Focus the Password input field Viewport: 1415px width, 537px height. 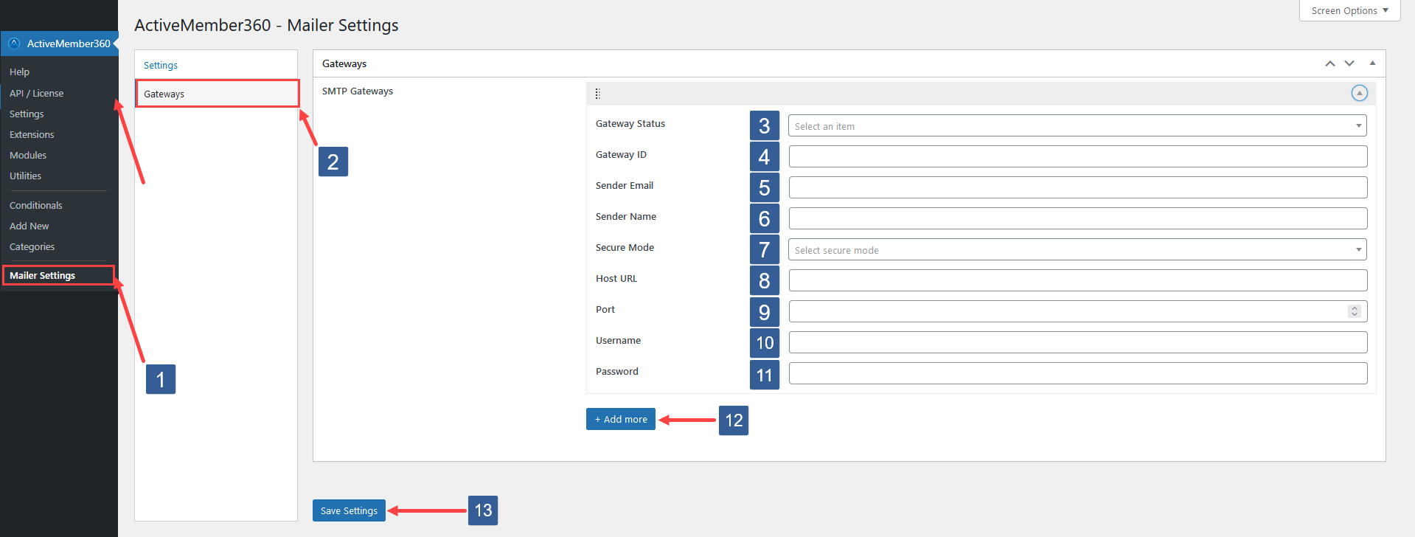point(1078,373)
